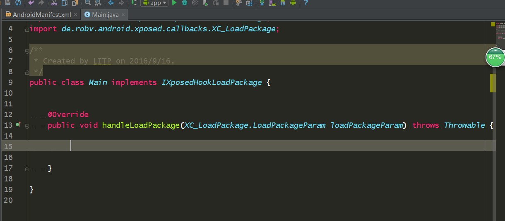Click the Paste clipboard icon

75,3
